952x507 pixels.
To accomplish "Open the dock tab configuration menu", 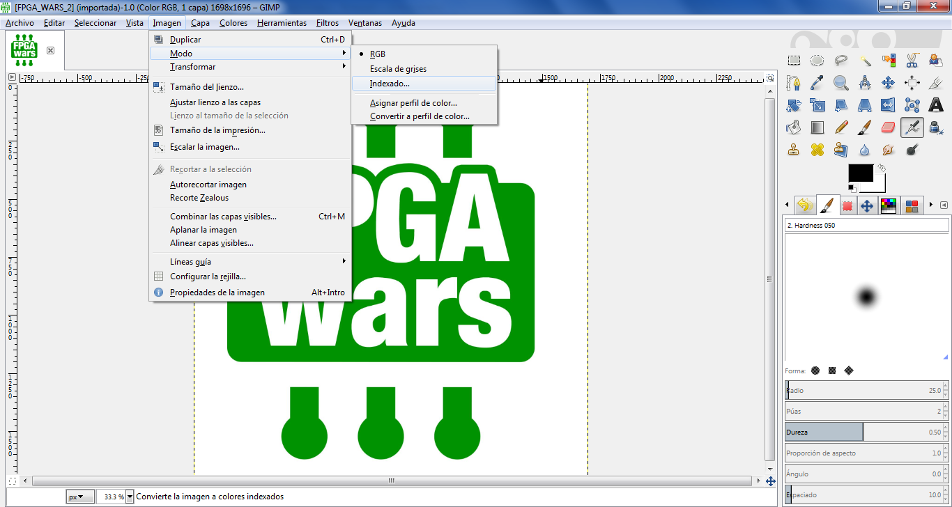I will tap(944, 205).
